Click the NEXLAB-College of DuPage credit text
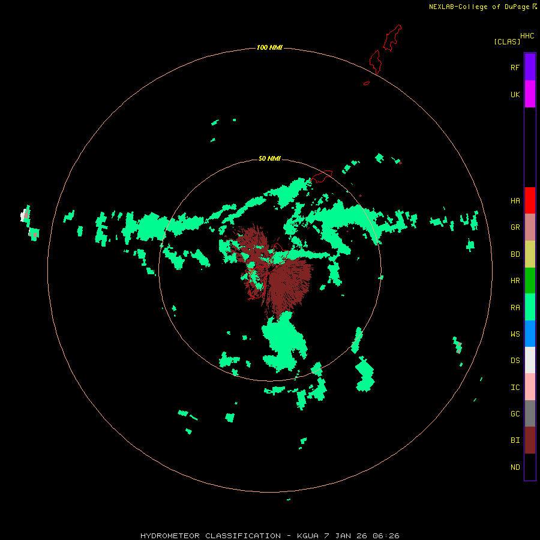The height and width of the screenshot is (540, 540). click(479, 7)
